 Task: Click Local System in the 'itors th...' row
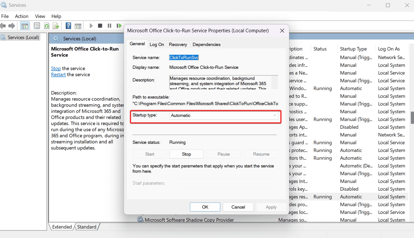pos(391,158)
